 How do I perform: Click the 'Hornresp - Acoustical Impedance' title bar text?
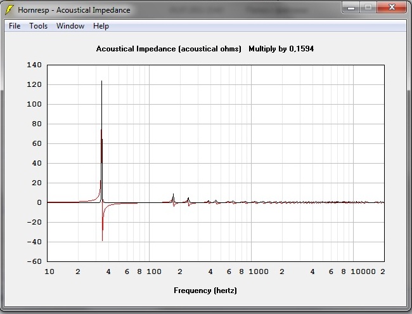tap(74, 10)
